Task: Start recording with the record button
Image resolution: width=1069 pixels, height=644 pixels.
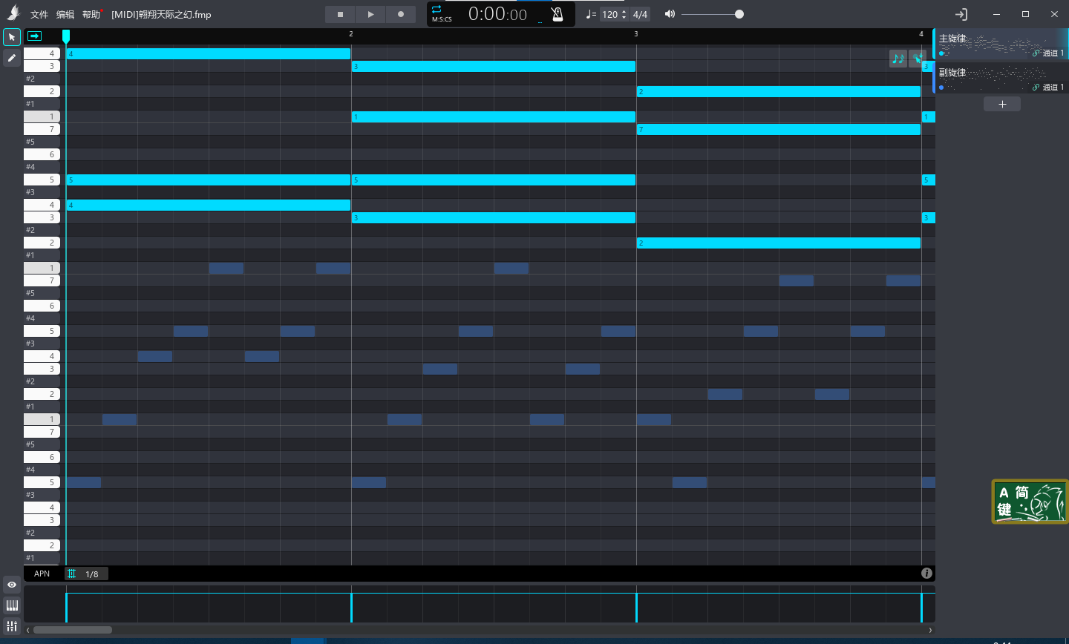Action: [401, 14]
